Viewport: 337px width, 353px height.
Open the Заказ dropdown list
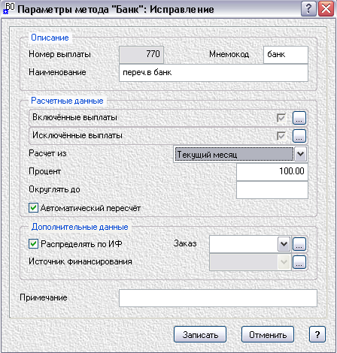pos(284,244)
